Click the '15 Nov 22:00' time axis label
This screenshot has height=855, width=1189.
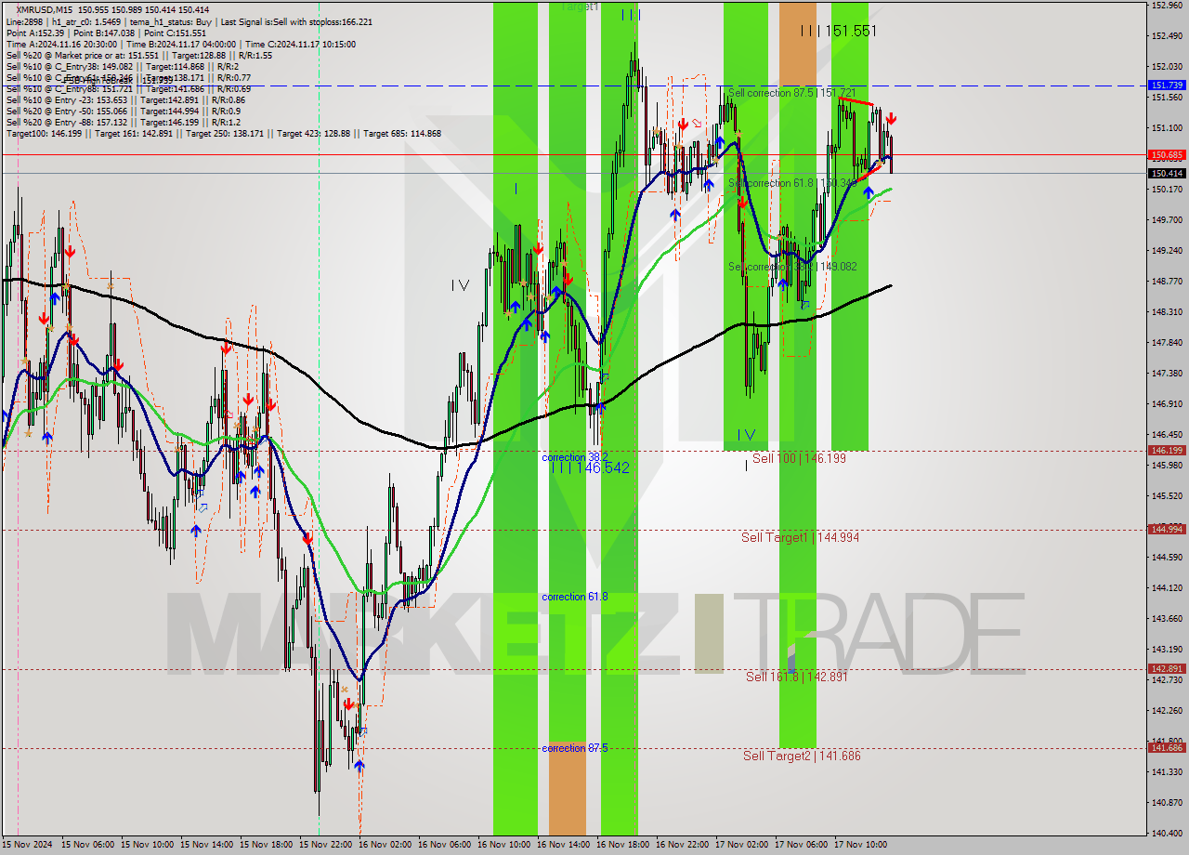(325, 845)
